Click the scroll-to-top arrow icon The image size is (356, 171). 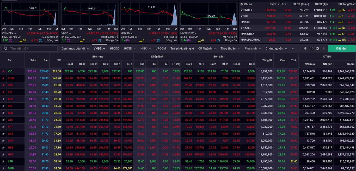click(305, 49)
